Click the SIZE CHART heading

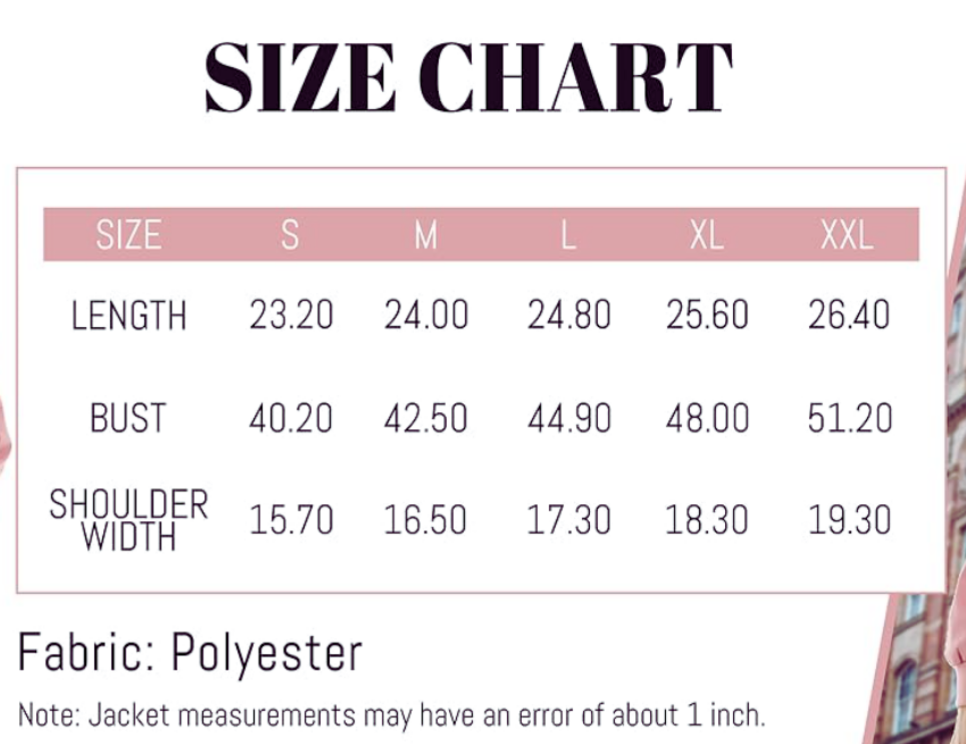coord(468,77)
